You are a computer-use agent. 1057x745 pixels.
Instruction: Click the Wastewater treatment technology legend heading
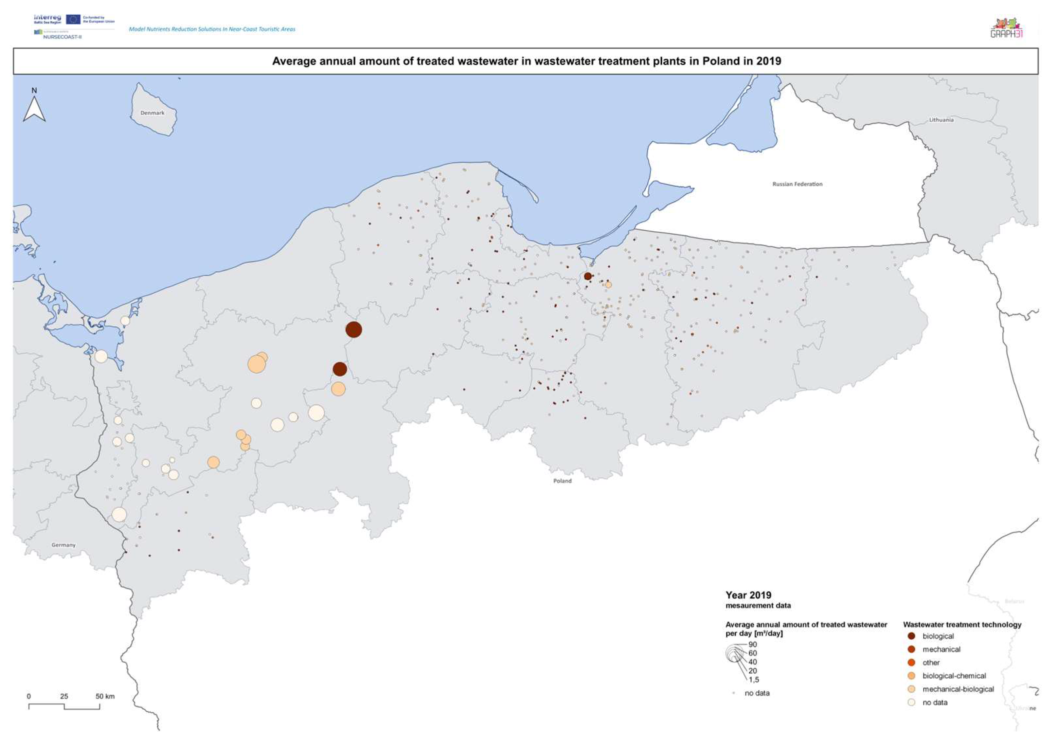(x=962, y=625)
